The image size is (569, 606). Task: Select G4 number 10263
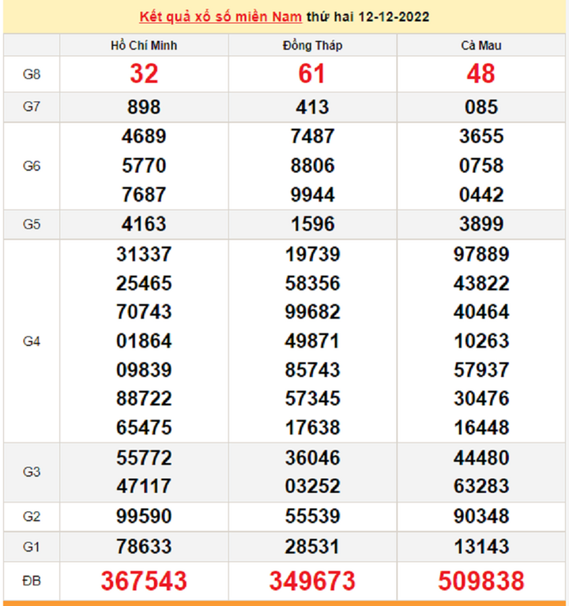coord(481,341)
